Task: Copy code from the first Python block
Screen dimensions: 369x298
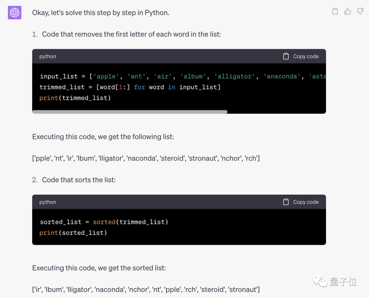Action: pyautogui.click(x=301, y=56)
